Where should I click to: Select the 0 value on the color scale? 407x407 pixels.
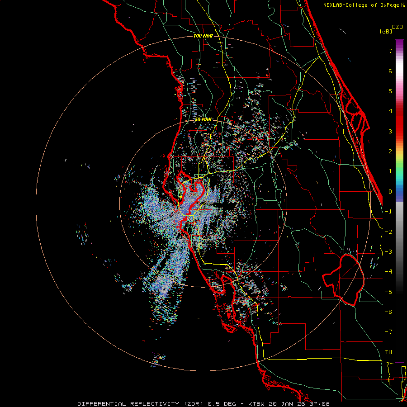tap(390, 192)
